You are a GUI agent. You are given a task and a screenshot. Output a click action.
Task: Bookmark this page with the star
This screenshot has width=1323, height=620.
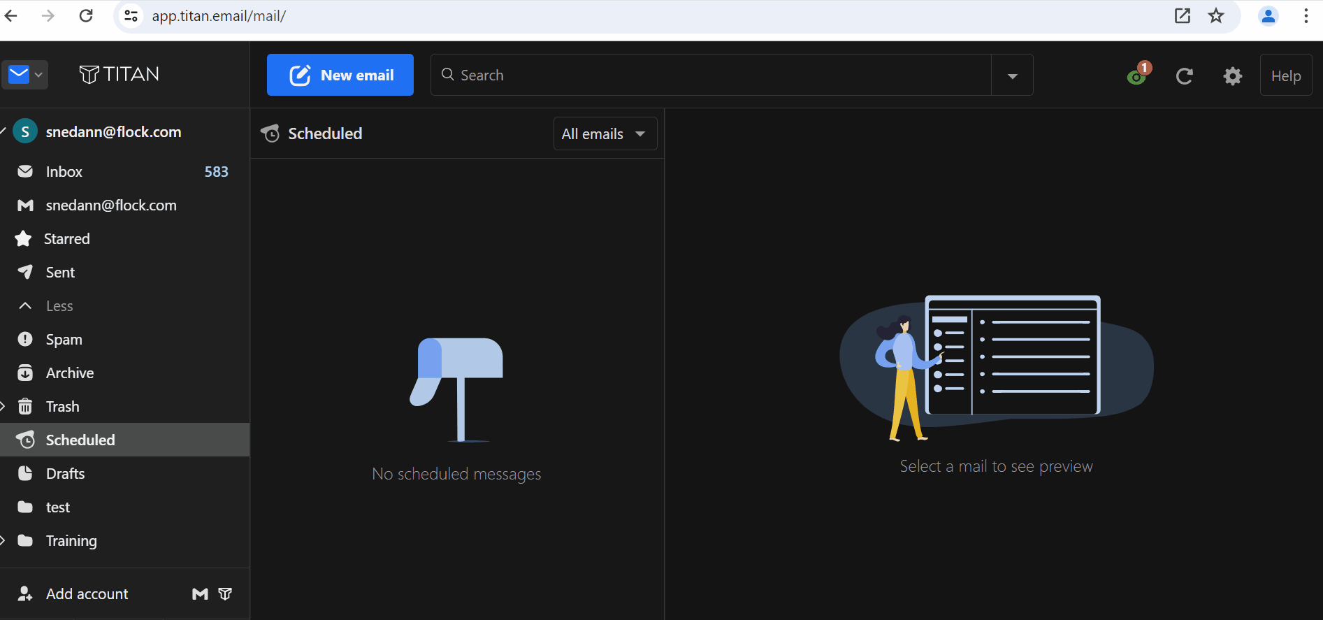(1216, 15)
